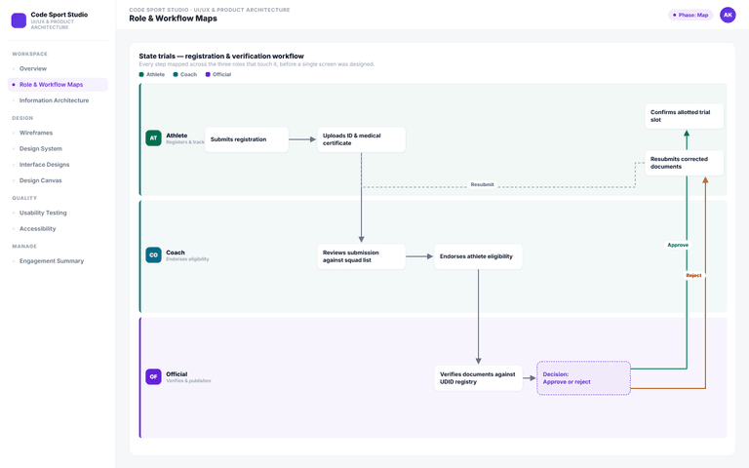Go to Information Architecture page
This screenshot has width=749, height=468.
pyautogui.click(x=58, y=100)
